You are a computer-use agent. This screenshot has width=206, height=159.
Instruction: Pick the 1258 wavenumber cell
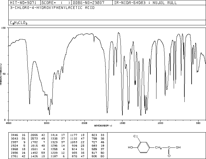tap(54, 149)
